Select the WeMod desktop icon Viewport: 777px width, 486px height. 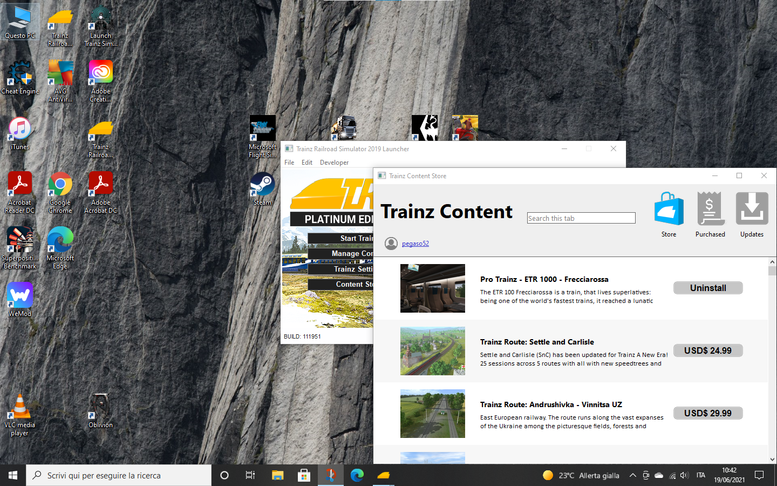point(20,299)
